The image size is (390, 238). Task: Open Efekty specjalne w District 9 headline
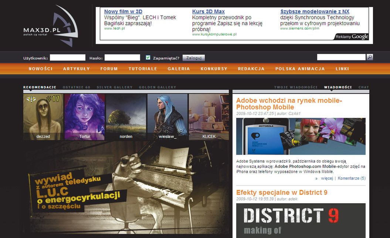click(x=282, y=193)
